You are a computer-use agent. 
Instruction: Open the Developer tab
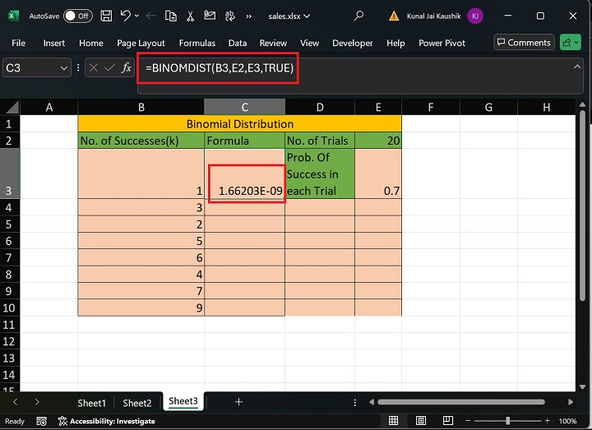[x=352, y=43]
